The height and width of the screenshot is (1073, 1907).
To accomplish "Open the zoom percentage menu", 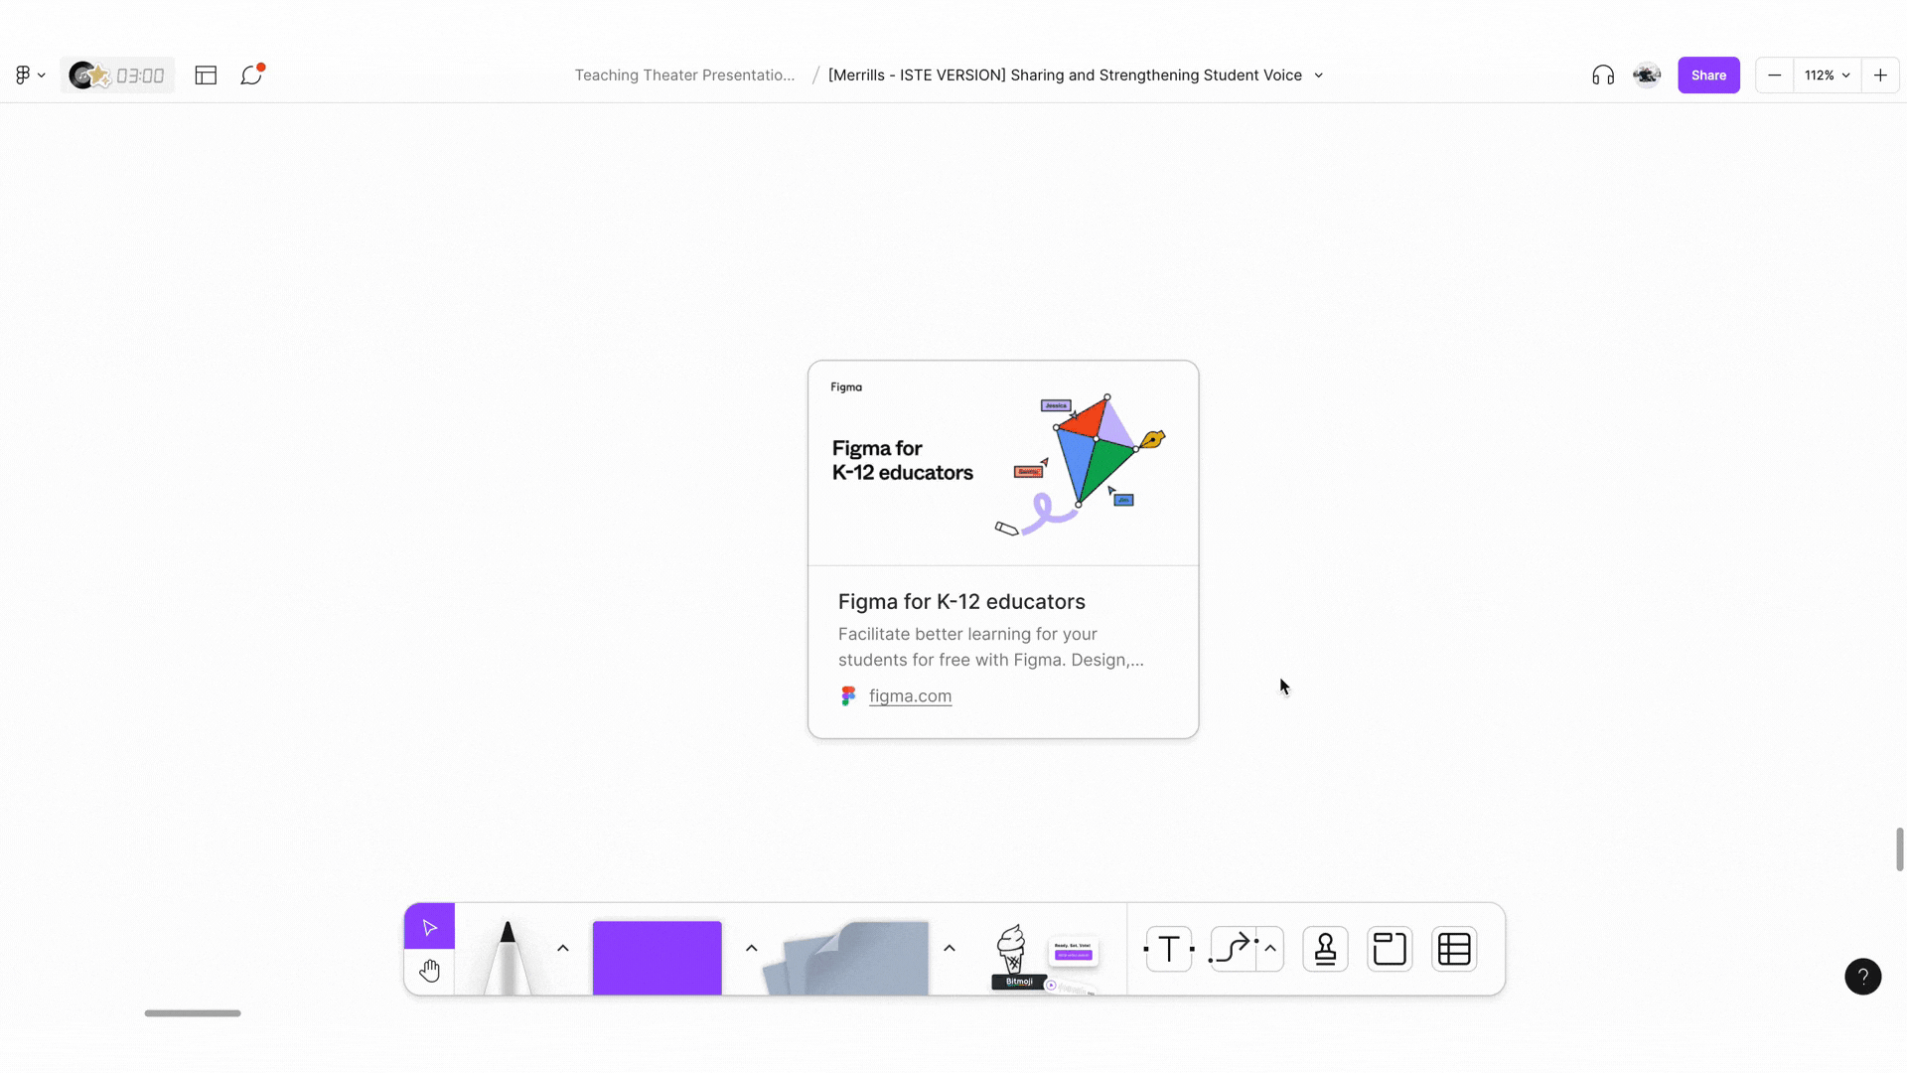I will click(1826, 75).
